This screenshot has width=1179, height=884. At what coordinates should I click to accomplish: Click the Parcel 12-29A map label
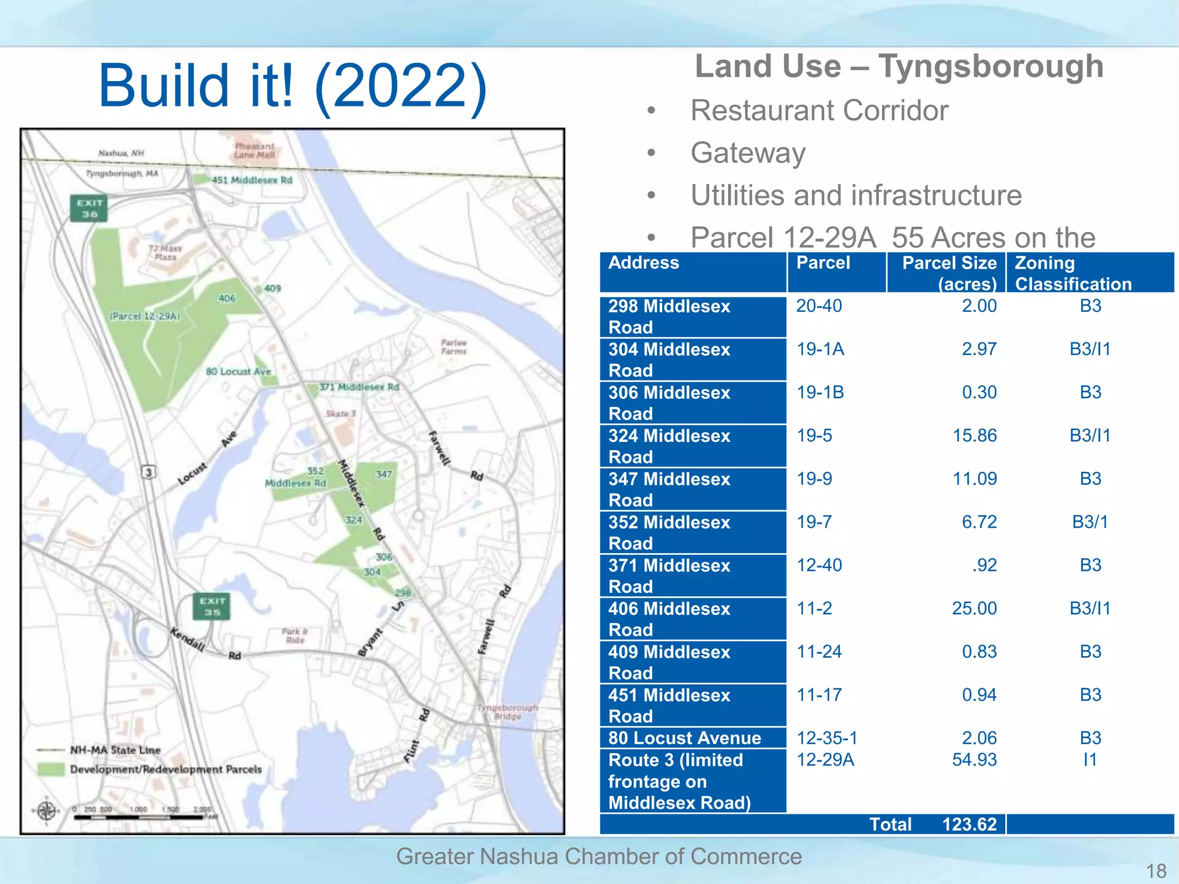click(145, 316)
